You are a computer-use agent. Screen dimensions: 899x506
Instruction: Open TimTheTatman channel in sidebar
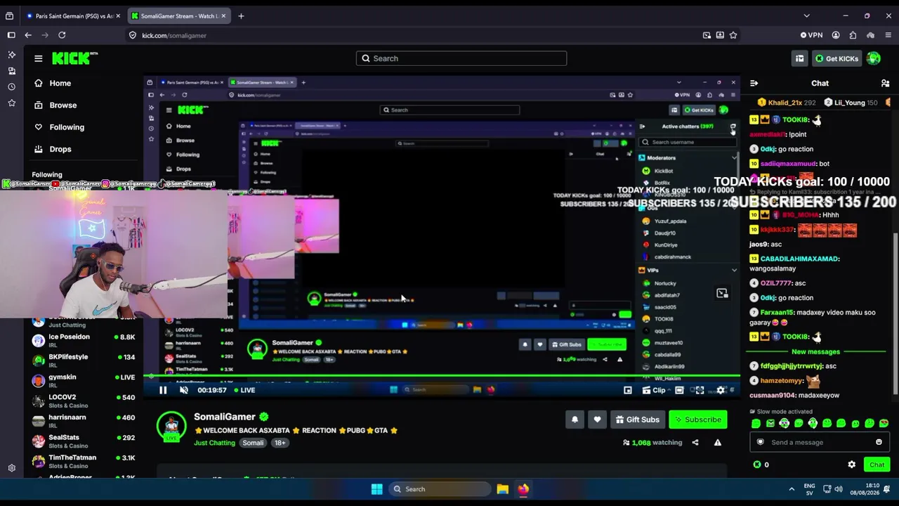tap(84, 461)
